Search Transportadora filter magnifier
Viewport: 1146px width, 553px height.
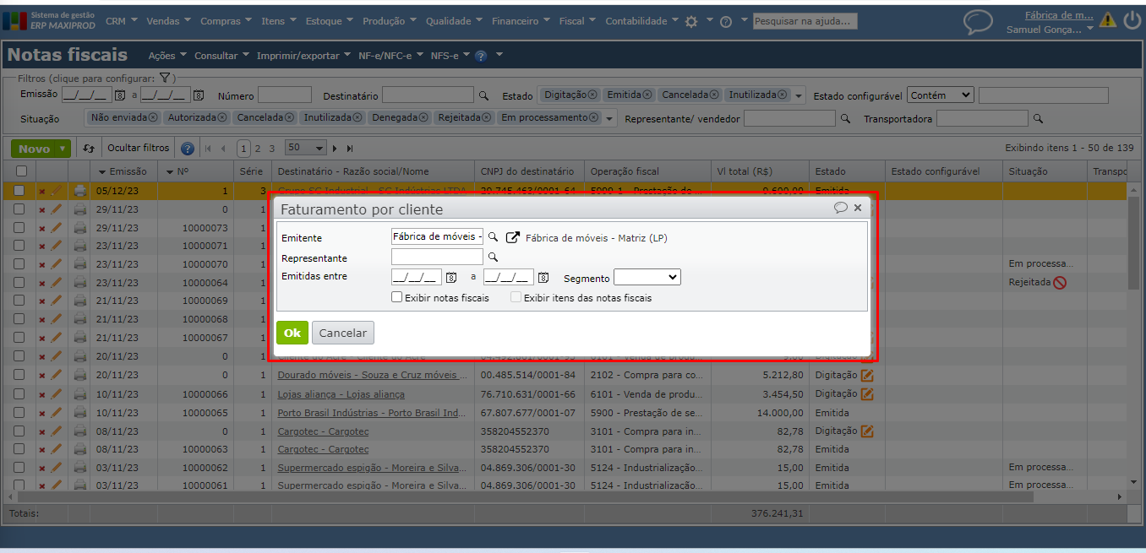[1039, 119]
